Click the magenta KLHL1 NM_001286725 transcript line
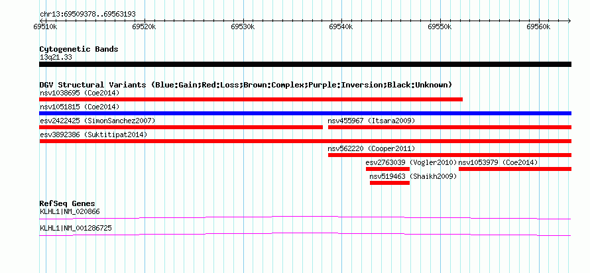 click(305, 234)
